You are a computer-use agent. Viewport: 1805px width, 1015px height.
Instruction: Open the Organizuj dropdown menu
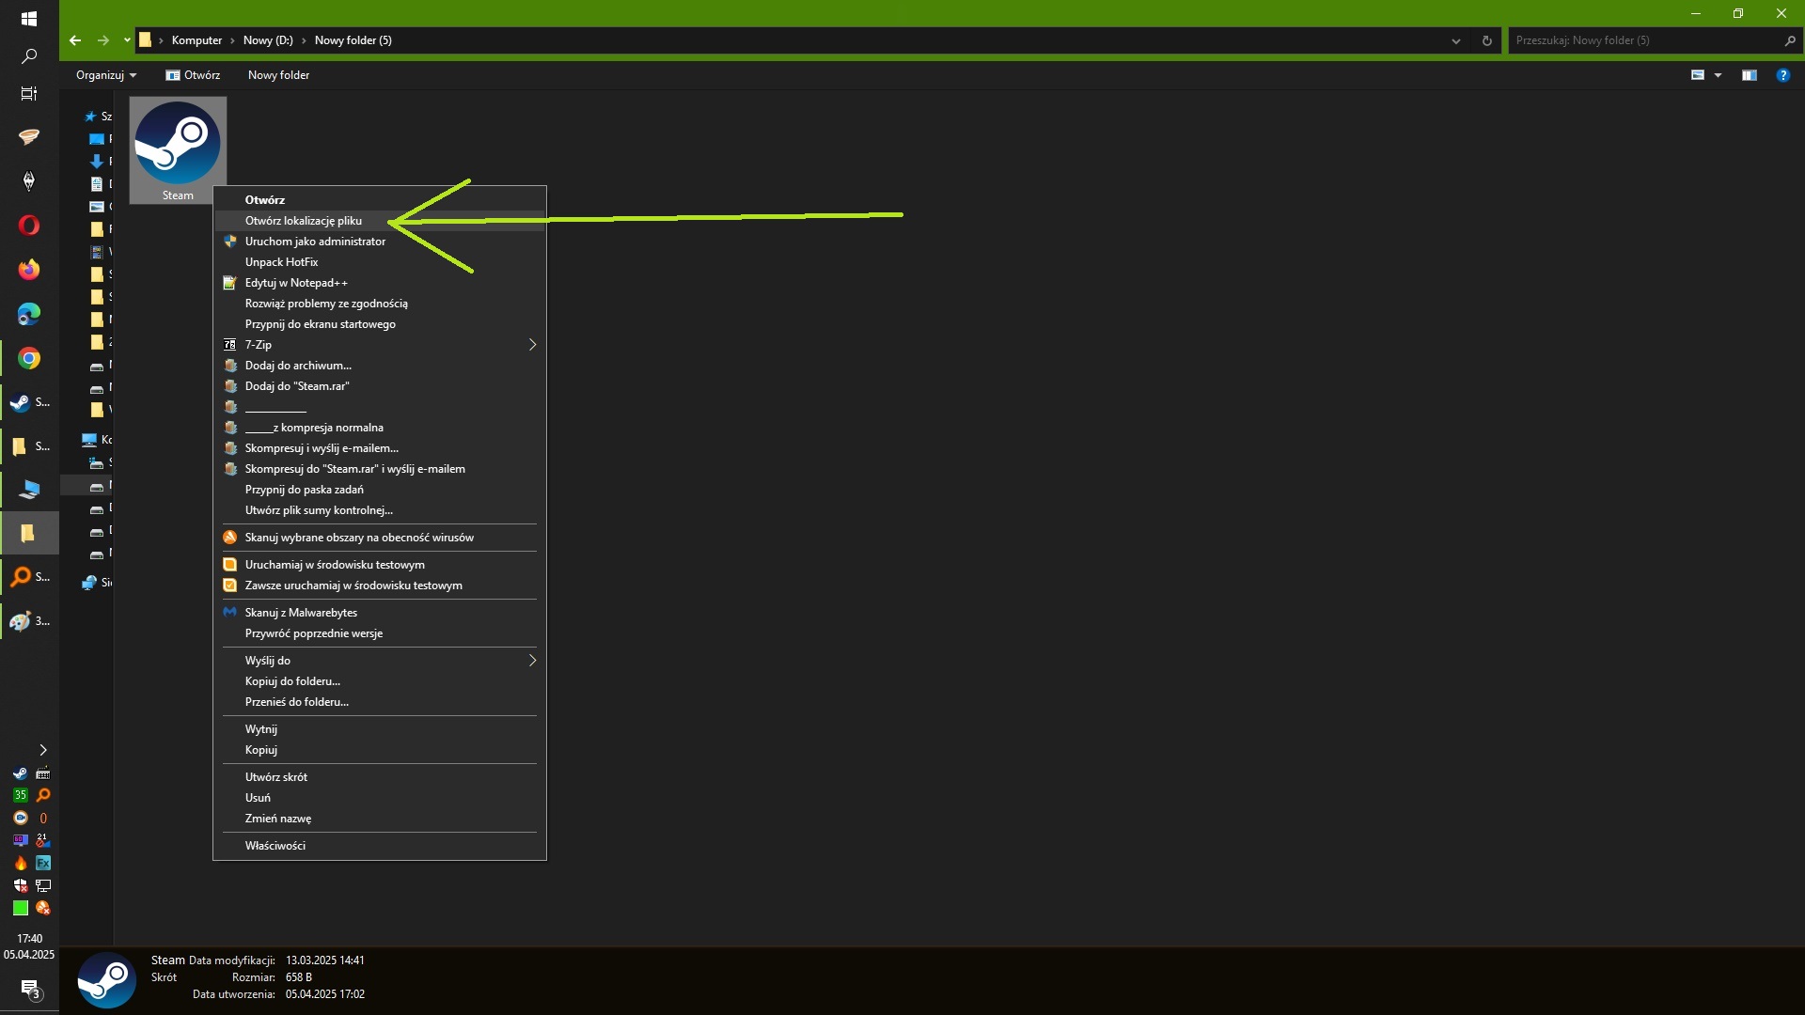(105, 75)
